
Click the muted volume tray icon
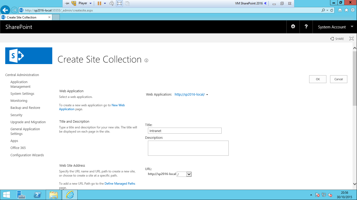330,195
